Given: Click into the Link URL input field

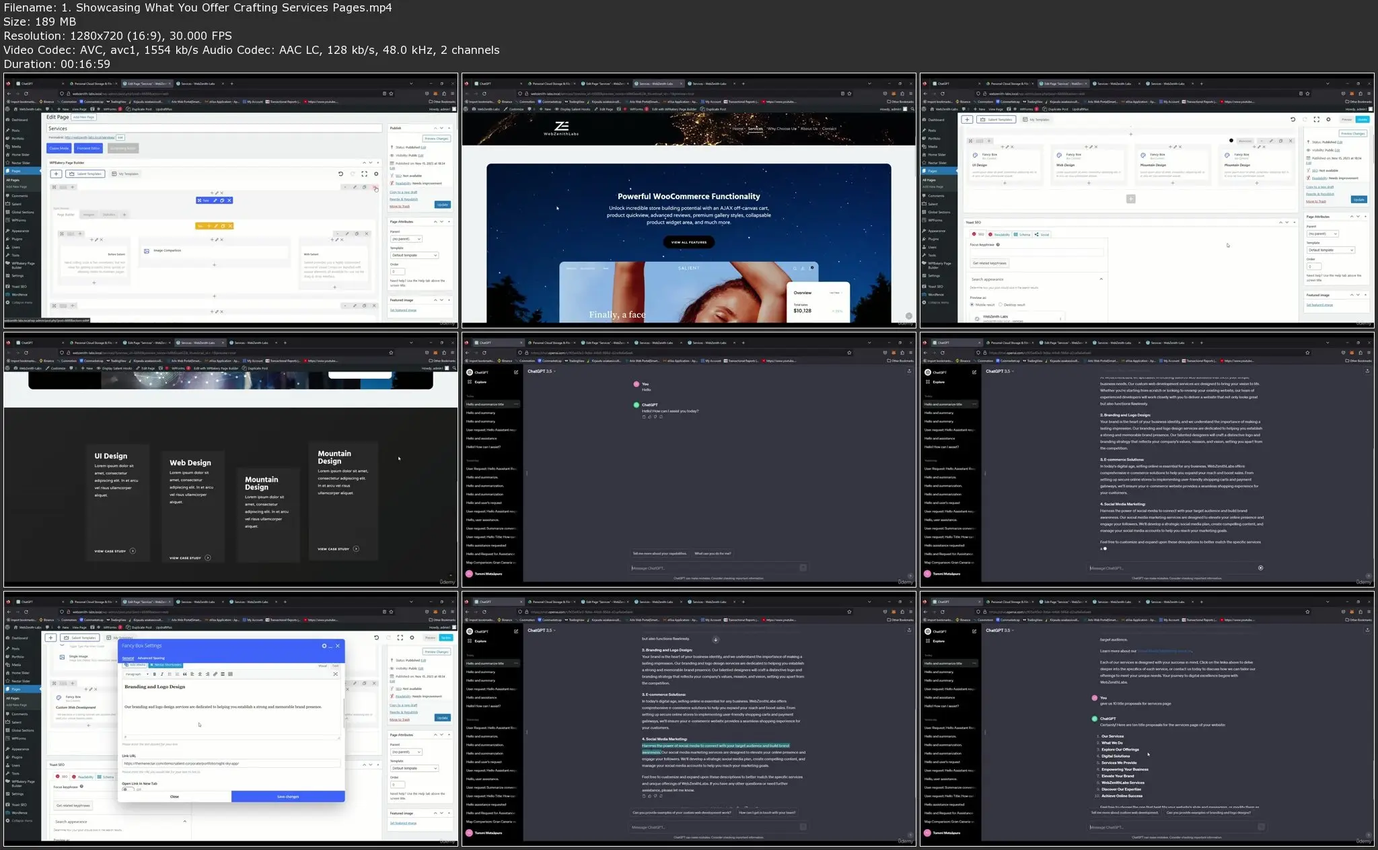Looking at the screenshot, I should click(x=231, y=764).
